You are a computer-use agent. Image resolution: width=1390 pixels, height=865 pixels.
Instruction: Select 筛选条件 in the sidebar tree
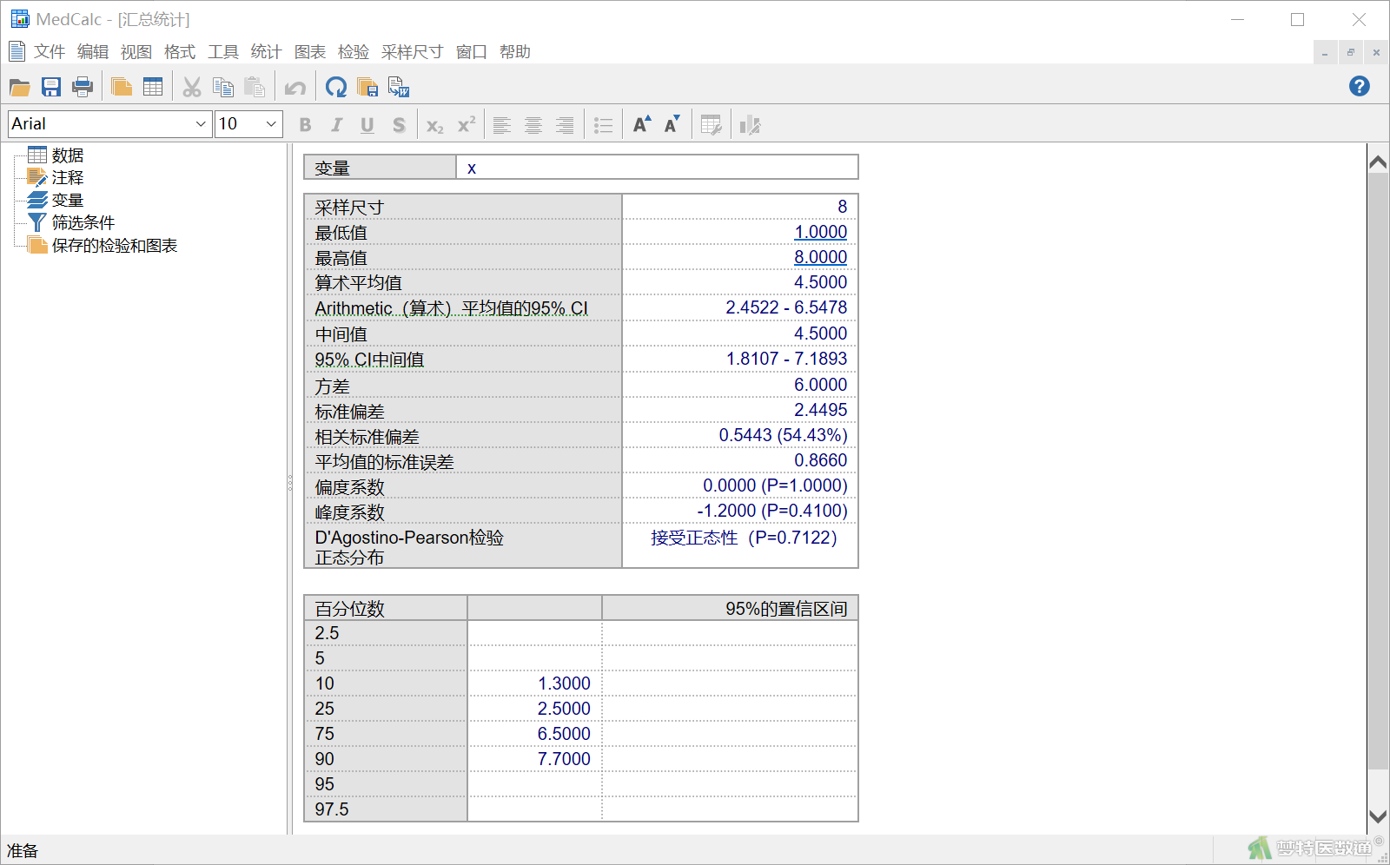tap(83, 223)
